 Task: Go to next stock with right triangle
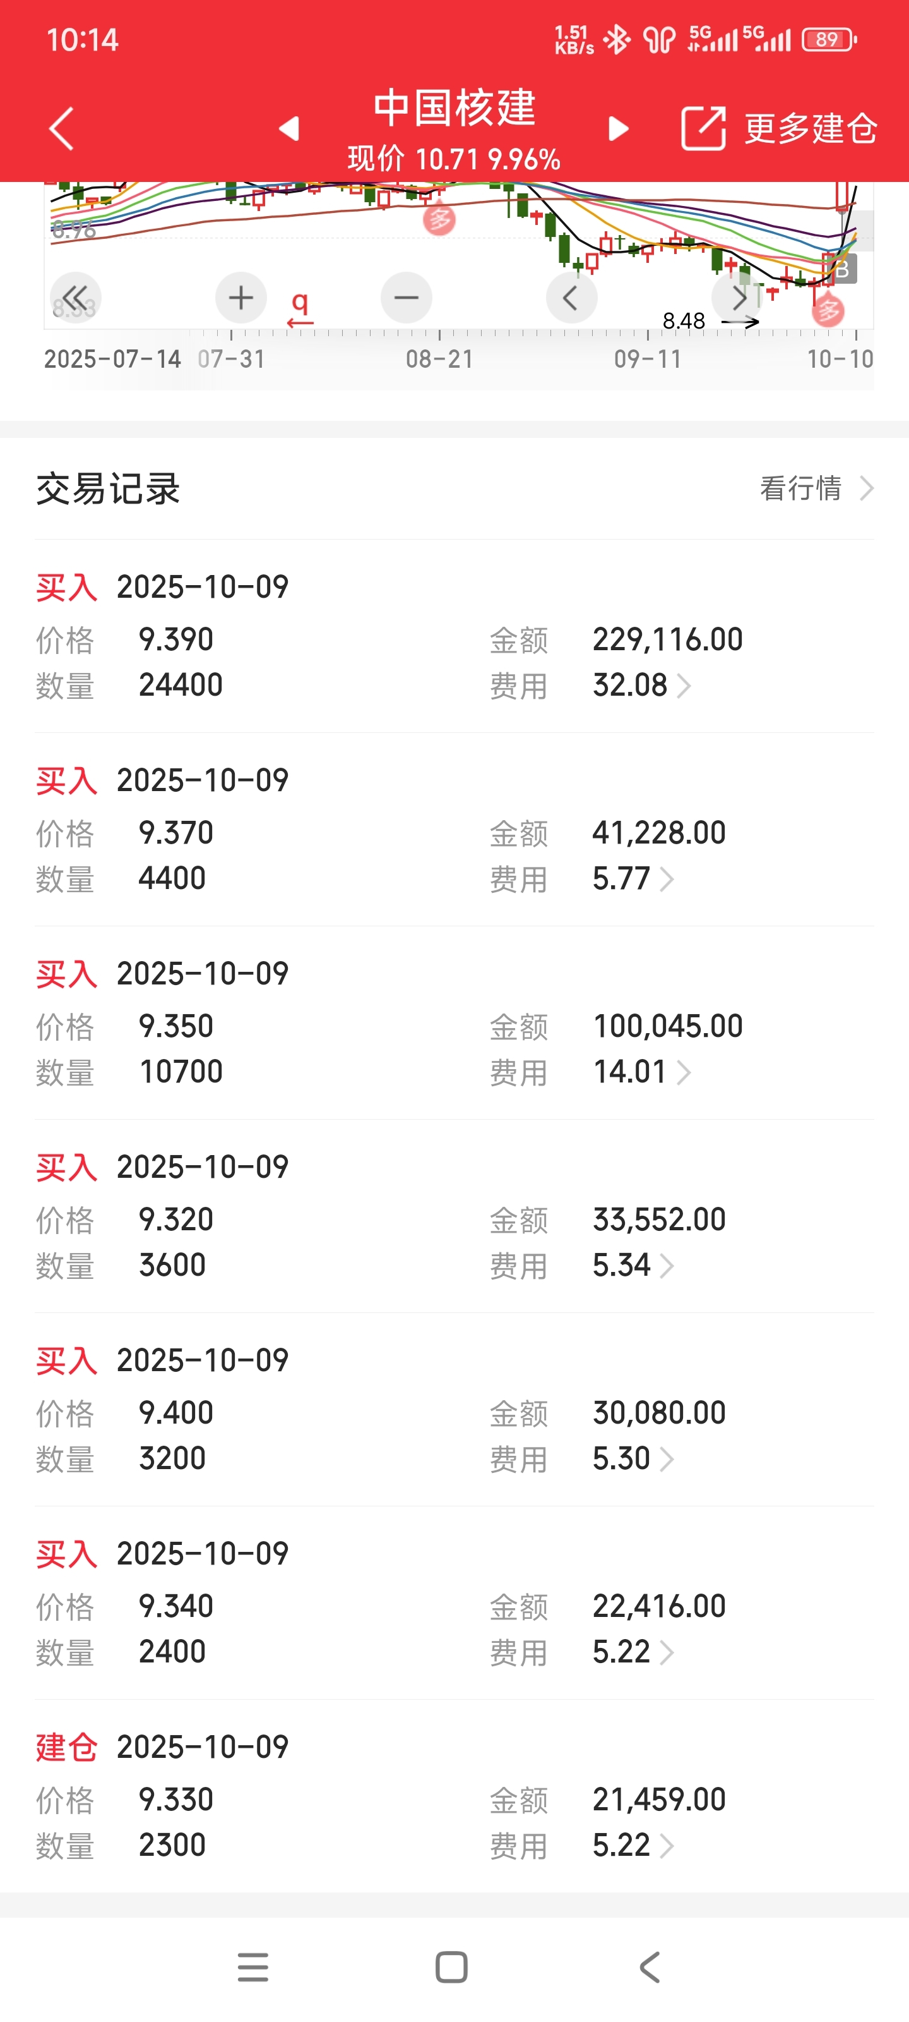click(x=619, y=128)
